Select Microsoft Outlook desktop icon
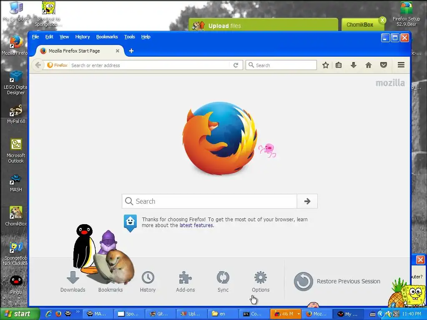This screenshot has height=320, width=427. coord(16,151)
